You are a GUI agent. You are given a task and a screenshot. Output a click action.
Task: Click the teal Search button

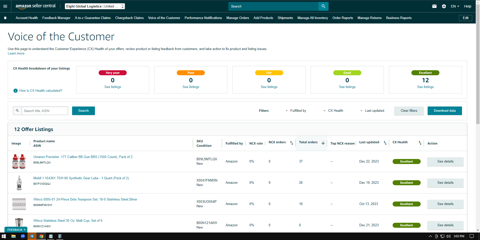click(x=83, y=111)
